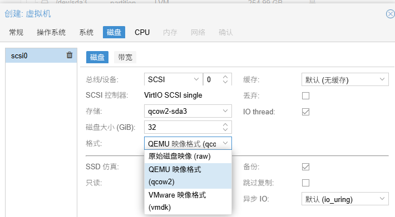Enable the 跳过复制 checkbox
The height and width of the screenshot is (217, 395).
(x=305, y=183)
